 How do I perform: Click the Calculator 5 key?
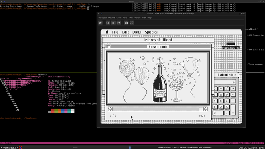point(221,101)
